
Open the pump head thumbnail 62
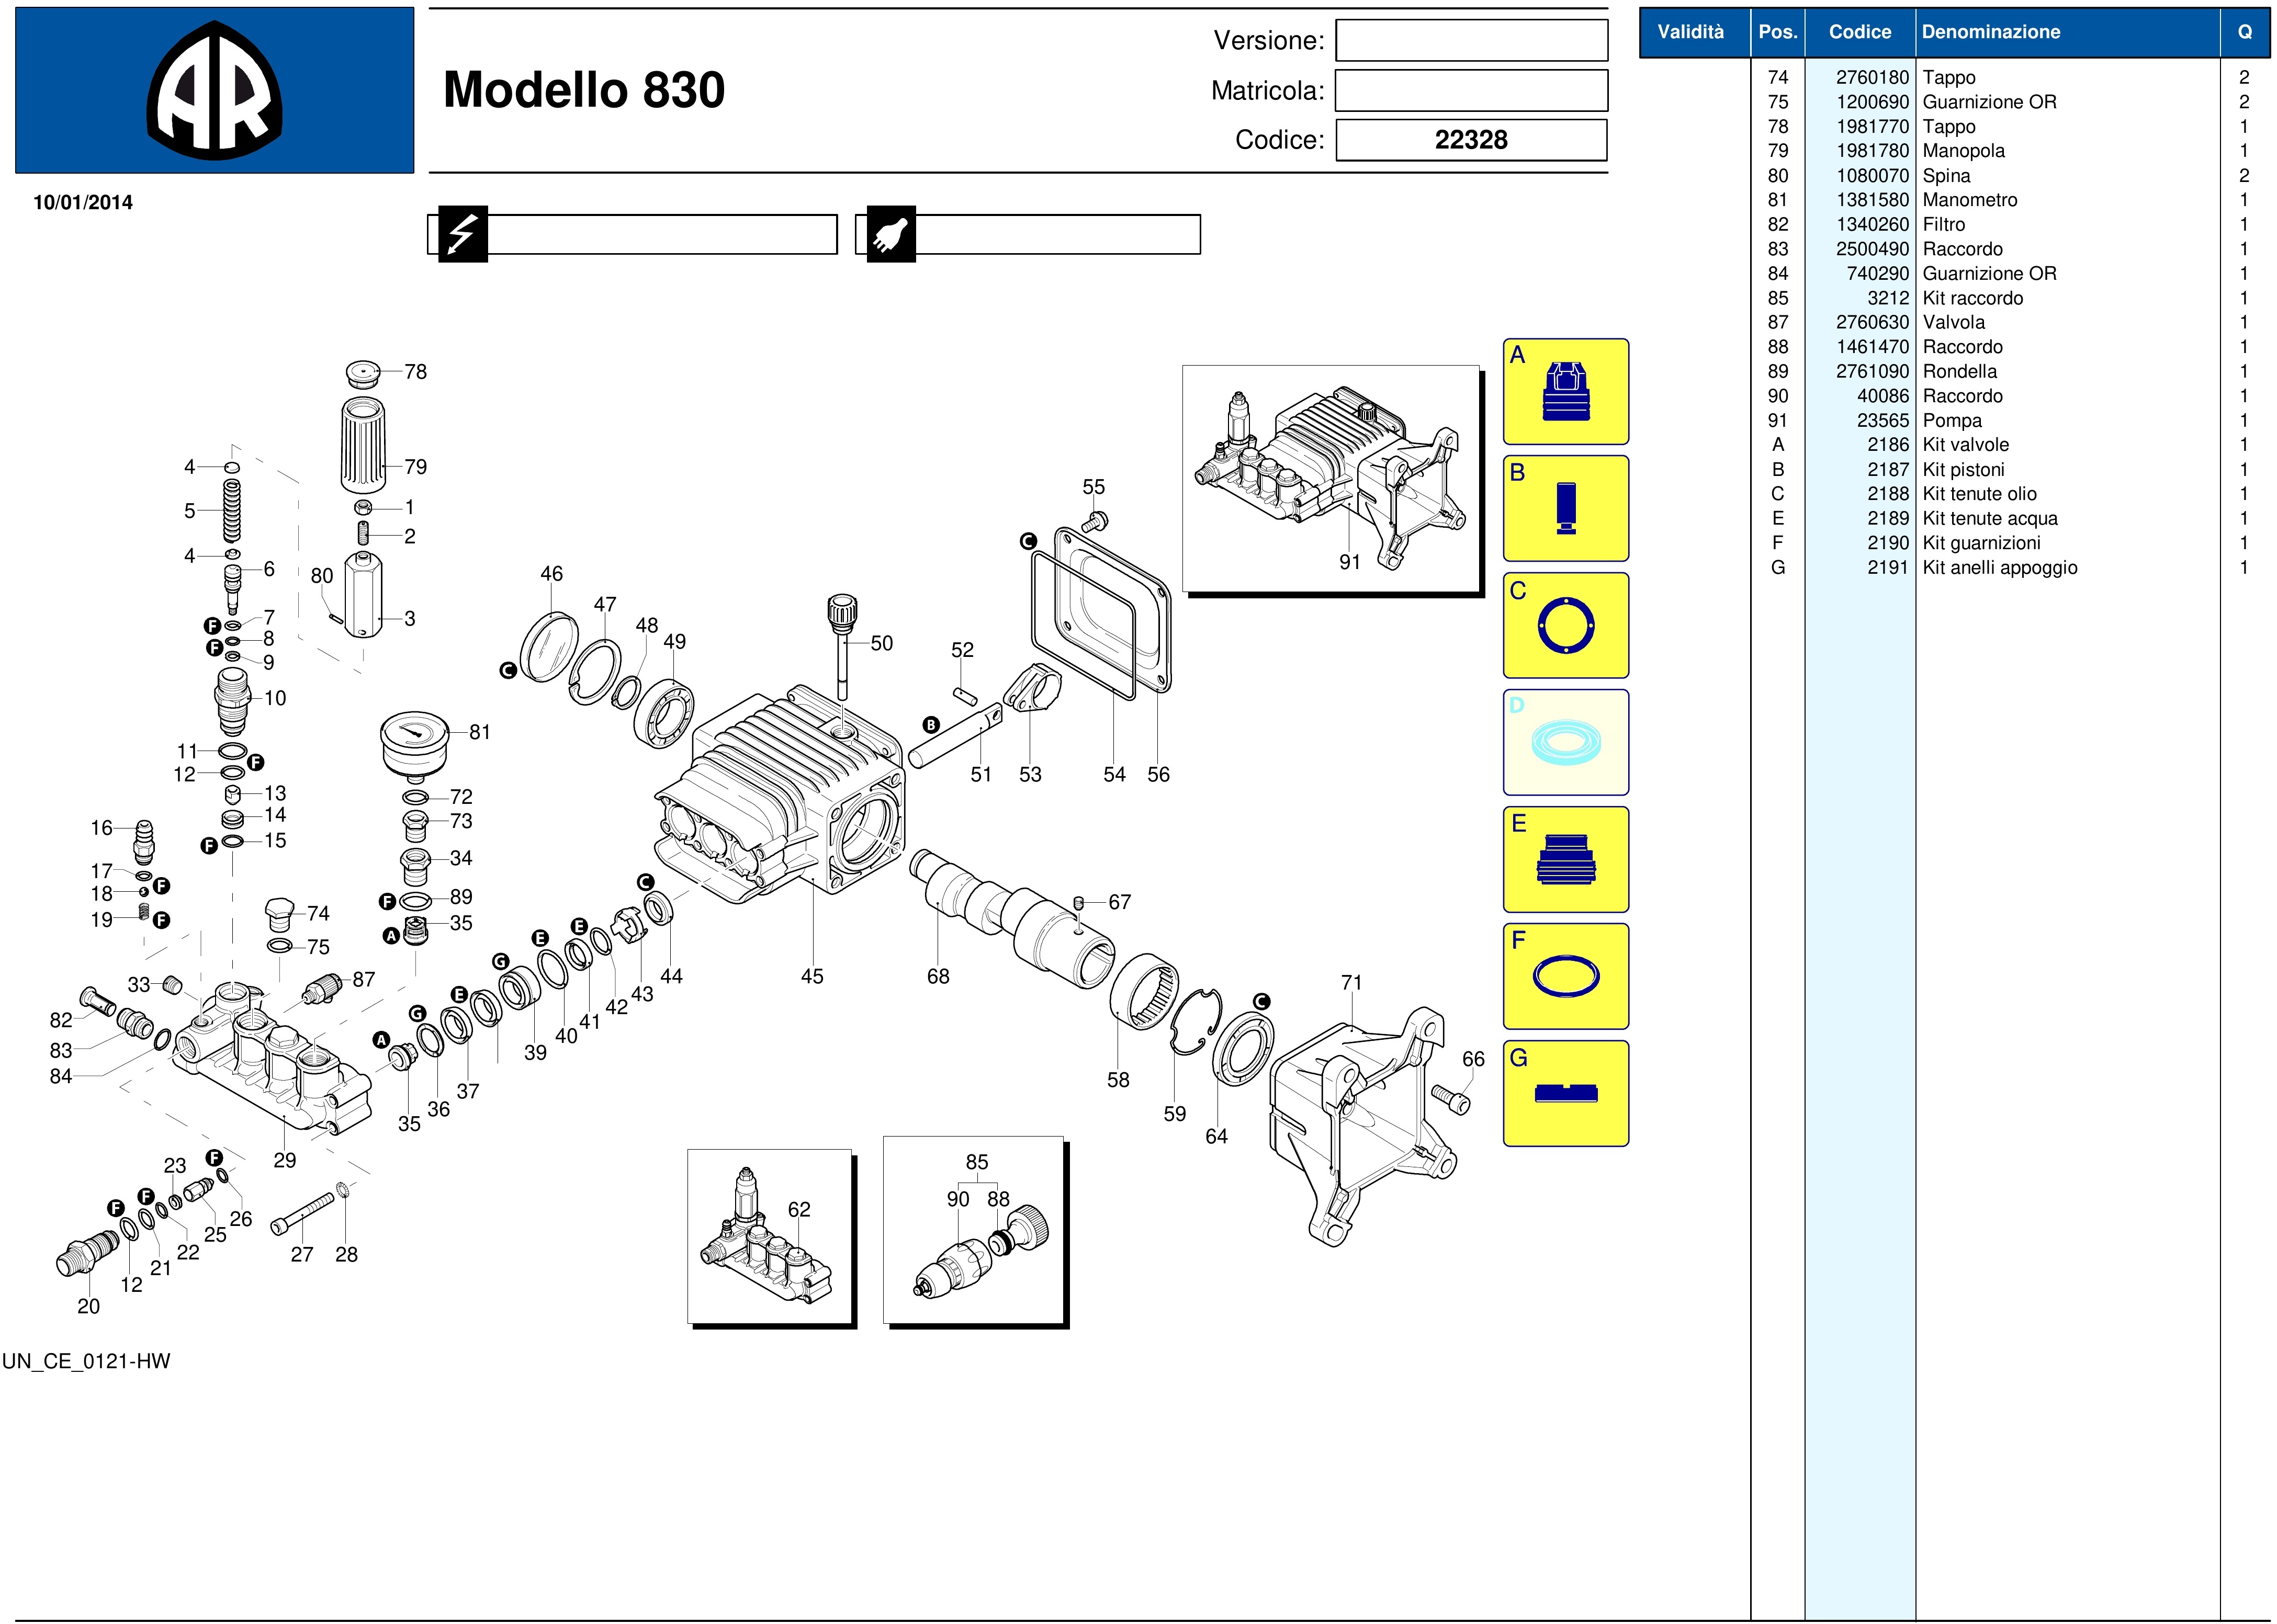pos(769,1236)
